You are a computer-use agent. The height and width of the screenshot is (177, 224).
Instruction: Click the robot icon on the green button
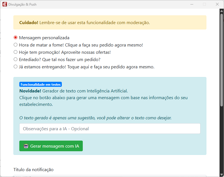coord(26,146)
